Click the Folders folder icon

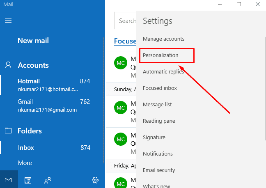point(8,131)
